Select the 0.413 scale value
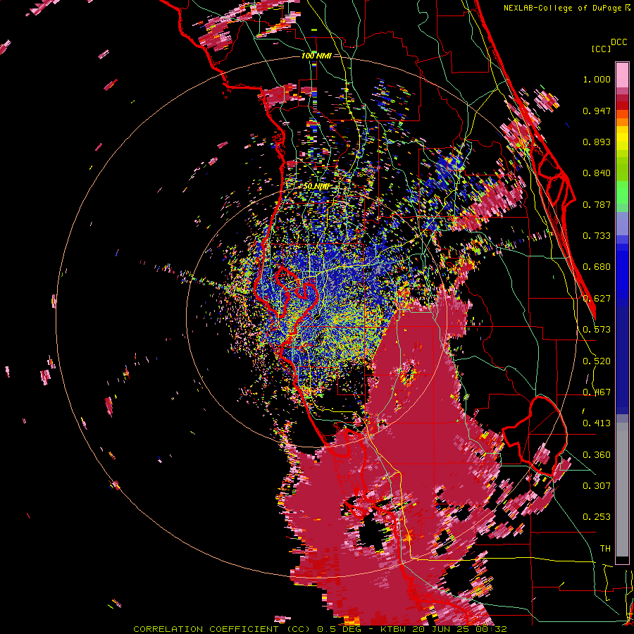 tap(597, 423)
